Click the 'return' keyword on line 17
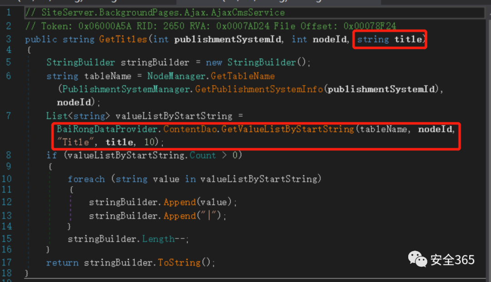The height and width of the screenshot is (282, 491). pyautogui.click(x=62, y=262)
